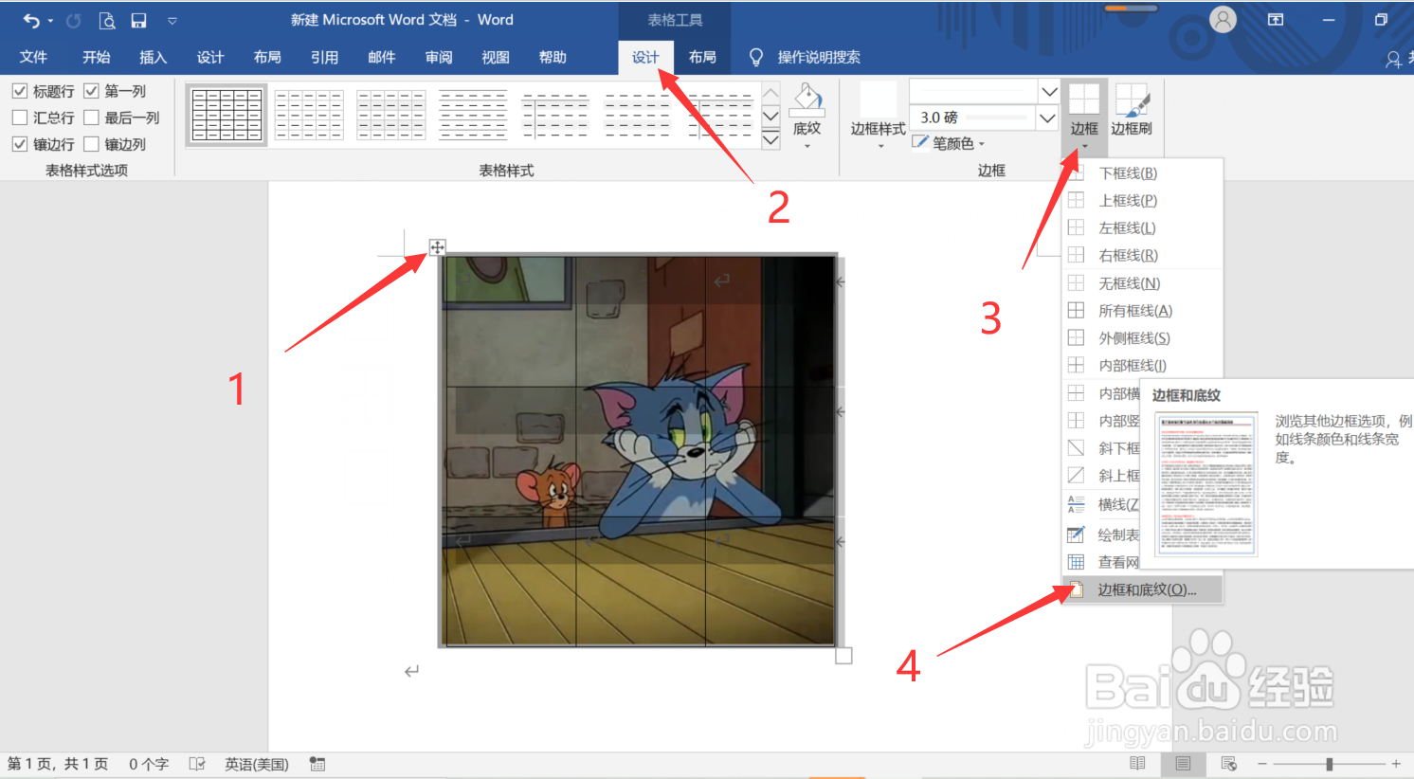Open the 文件 menu tab

[x=33, y=57]
